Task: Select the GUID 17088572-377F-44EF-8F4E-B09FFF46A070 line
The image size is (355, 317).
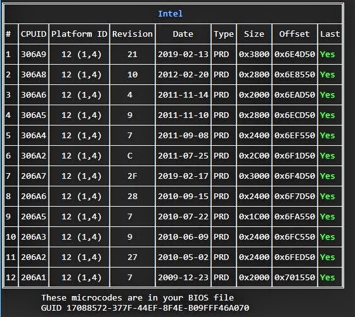Action: [145, 308]
